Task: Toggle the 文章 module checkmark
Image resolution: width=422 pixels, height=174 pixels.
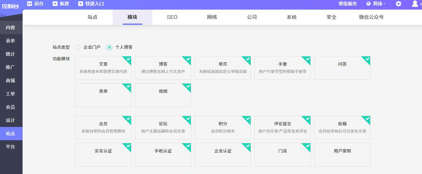Action: (x=128, y=59)
